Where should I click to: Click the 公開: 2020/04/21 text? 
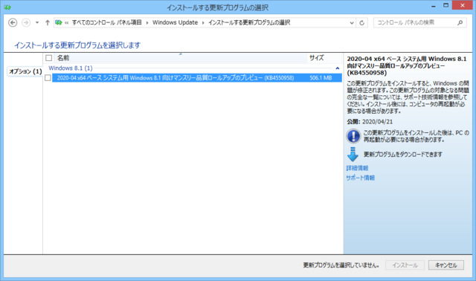point(370,122)
